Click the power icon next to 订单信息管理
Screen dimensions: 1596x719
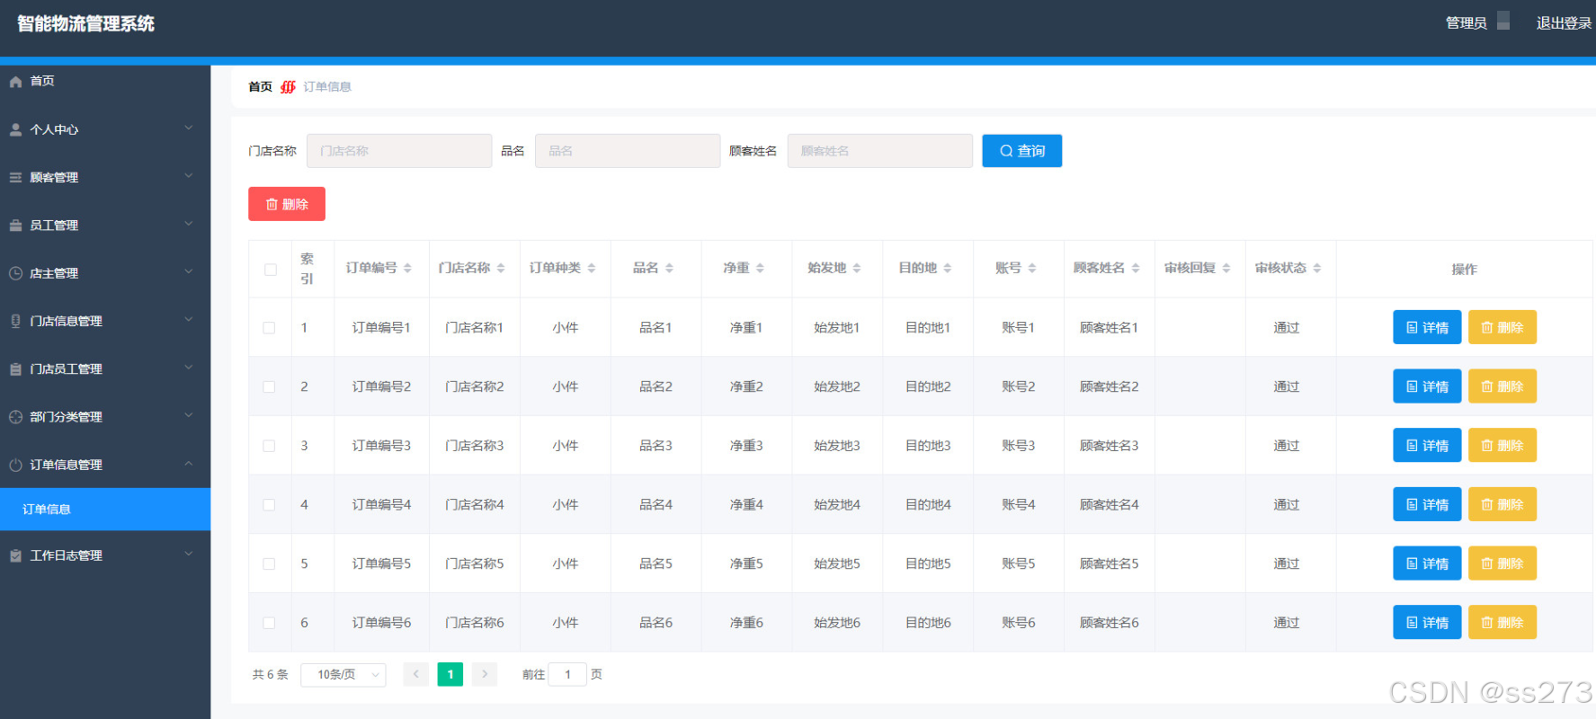15,465
